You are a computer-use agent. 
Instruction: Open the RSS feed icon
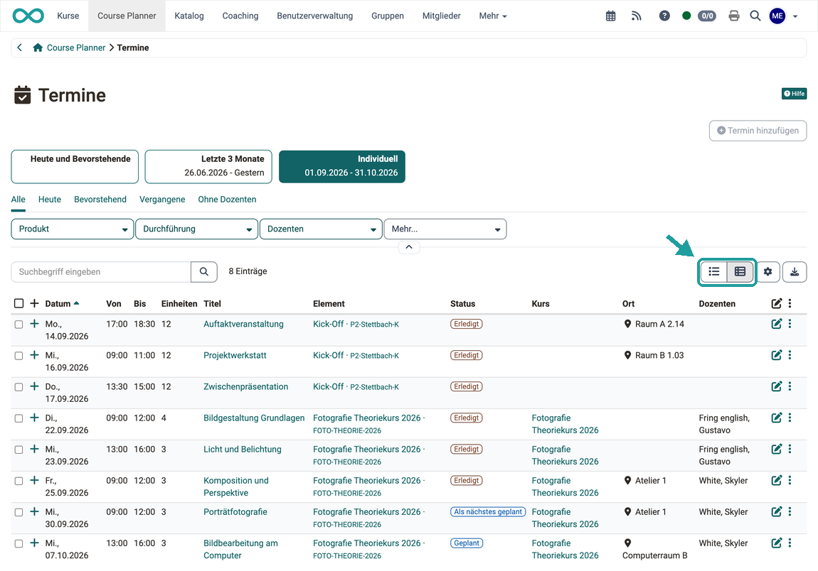(x=637, y=16)
